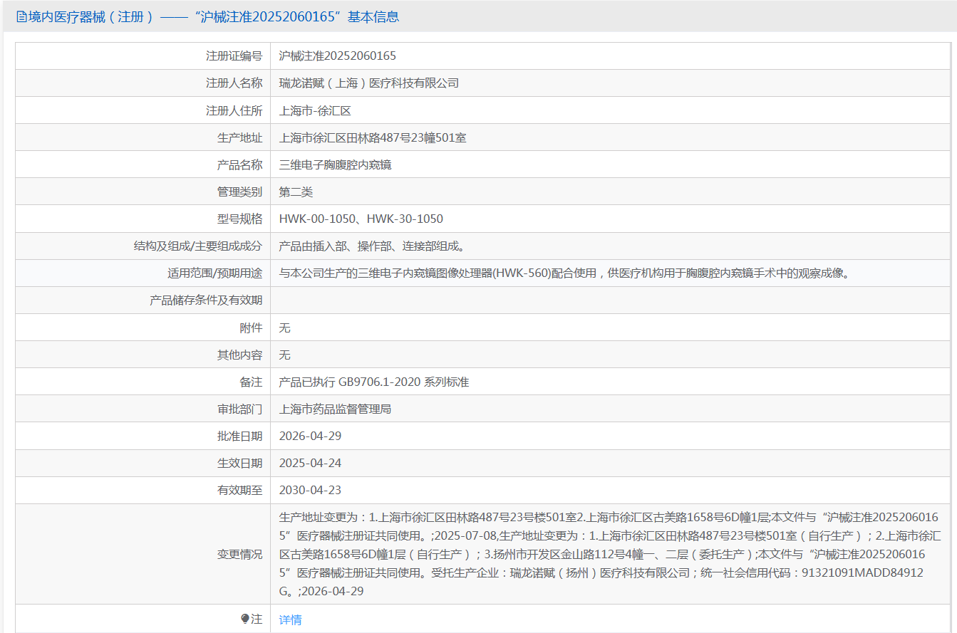Image resolution: width=957 pixels, height=633 pixels.
Task: Click the 批准日期 label
Action: 240,436
